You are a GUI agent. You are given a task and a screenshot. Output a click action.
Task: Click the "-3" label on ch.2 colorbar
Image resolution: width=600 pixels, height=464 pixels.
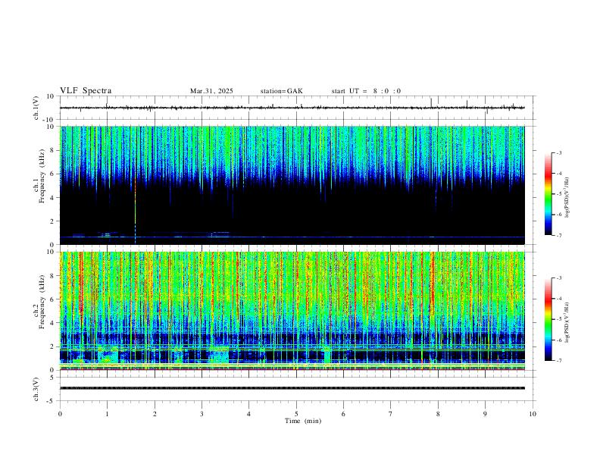click(559, 278)
